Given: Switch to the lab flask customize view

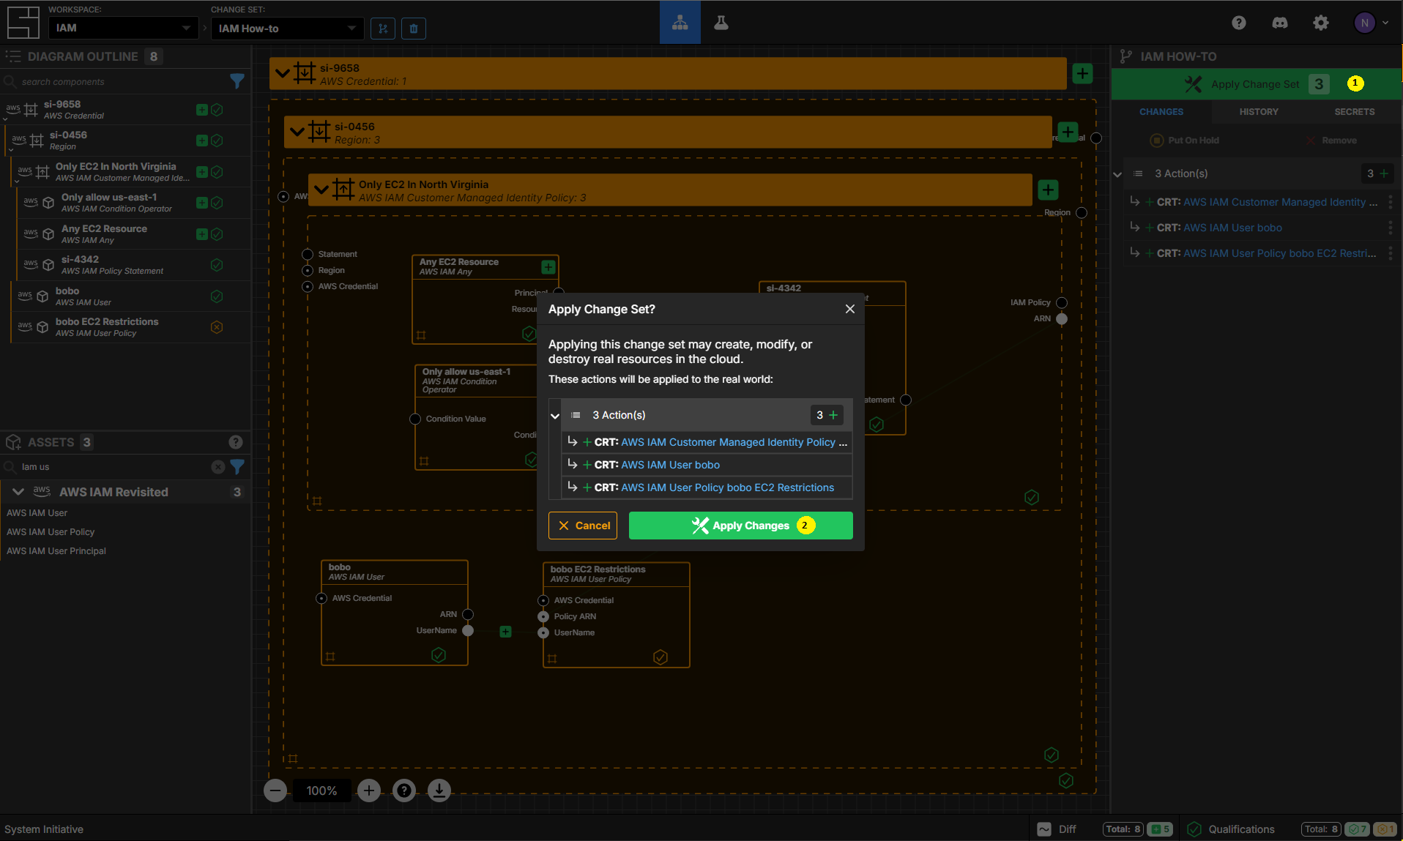Looking at the screenshot, I should click(x=721, y=22).
